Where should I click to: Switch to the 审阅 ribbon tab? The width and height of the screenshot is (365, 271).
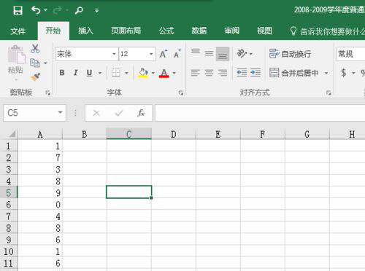(x=232, y=31)
